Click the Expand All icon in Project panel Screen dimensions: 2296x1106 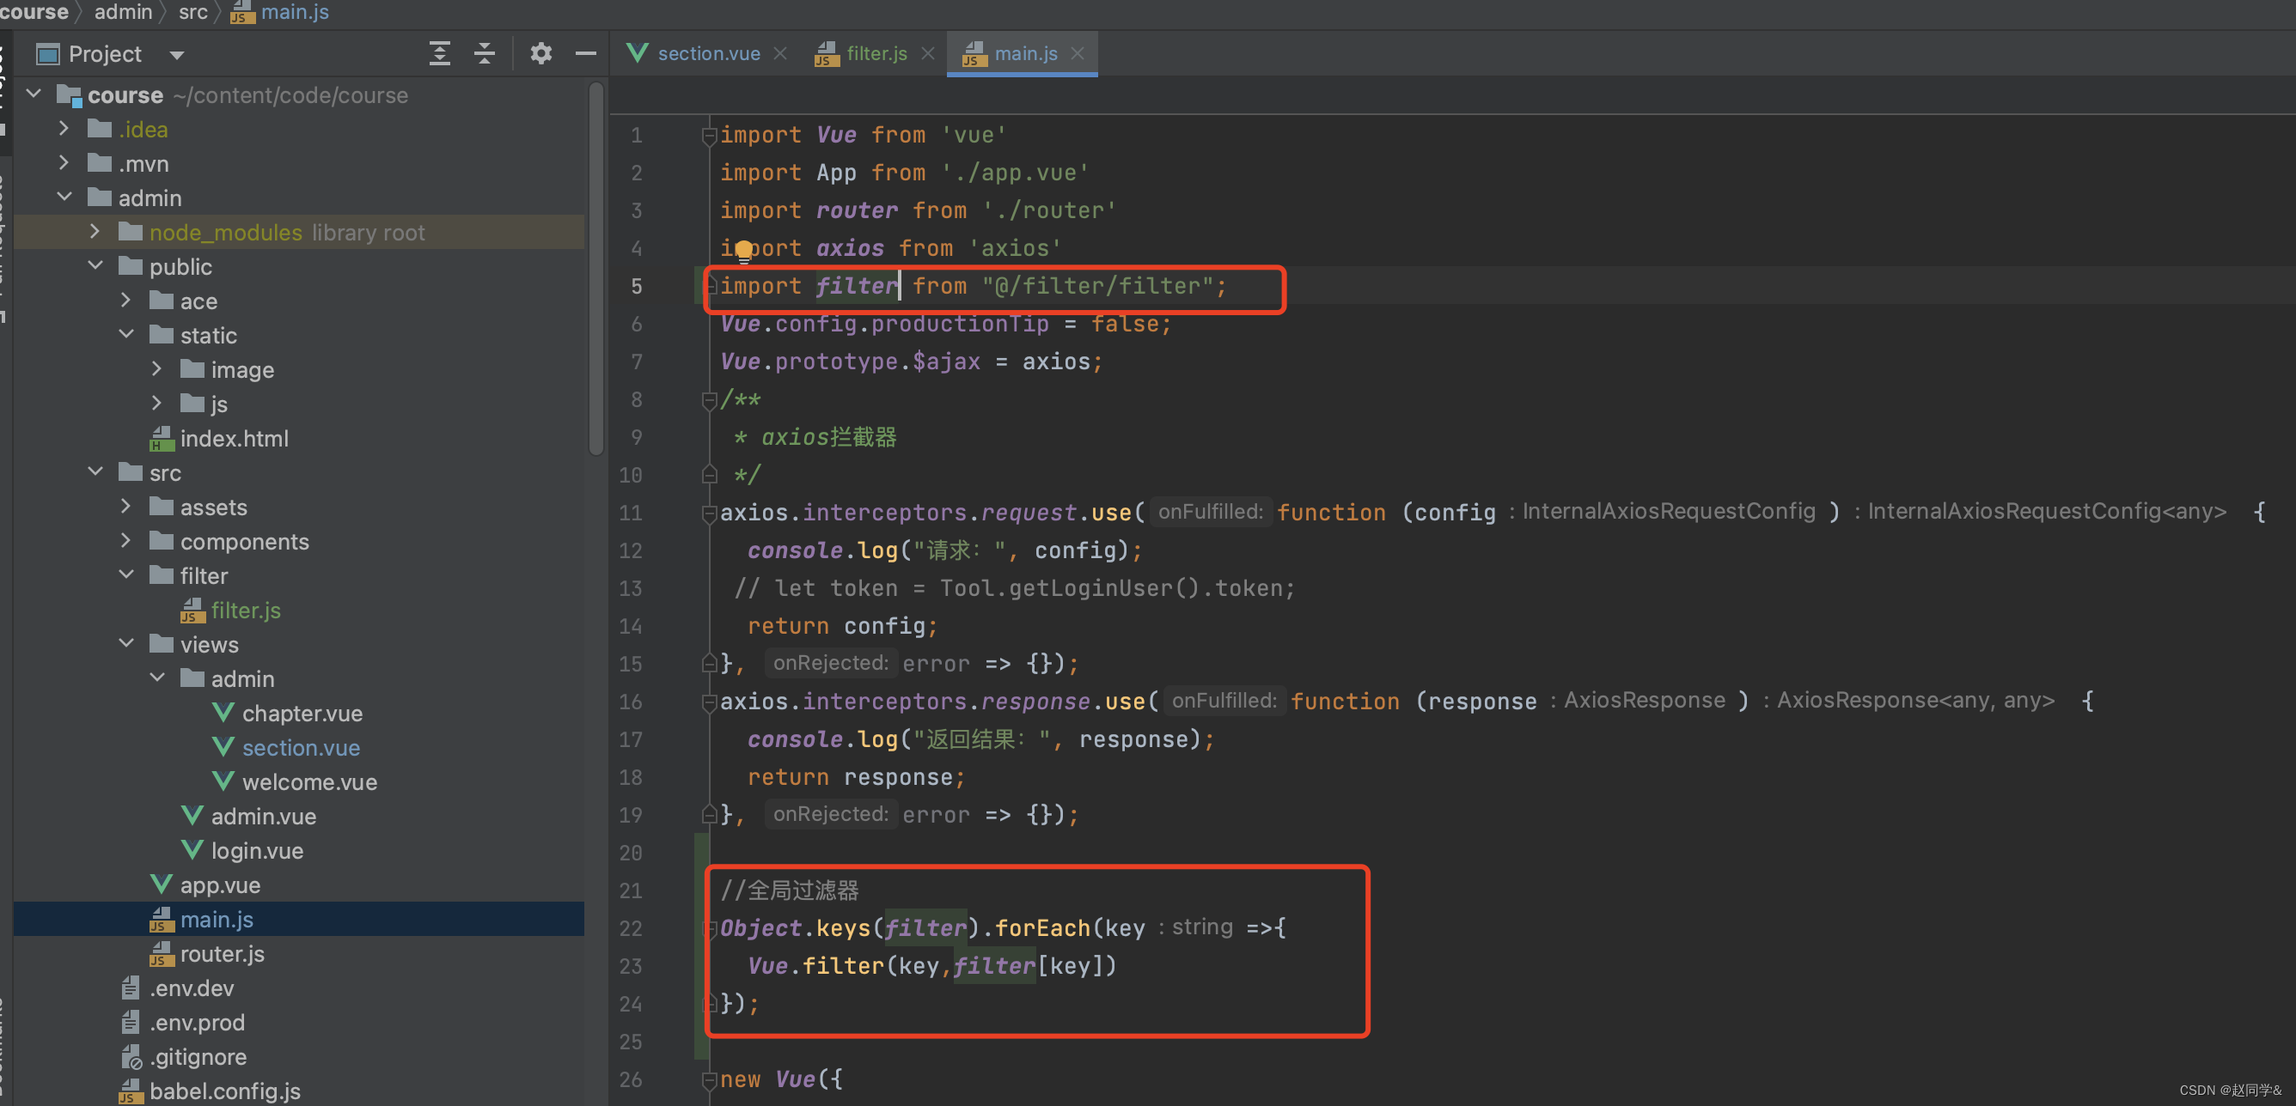tap(439, 54)
